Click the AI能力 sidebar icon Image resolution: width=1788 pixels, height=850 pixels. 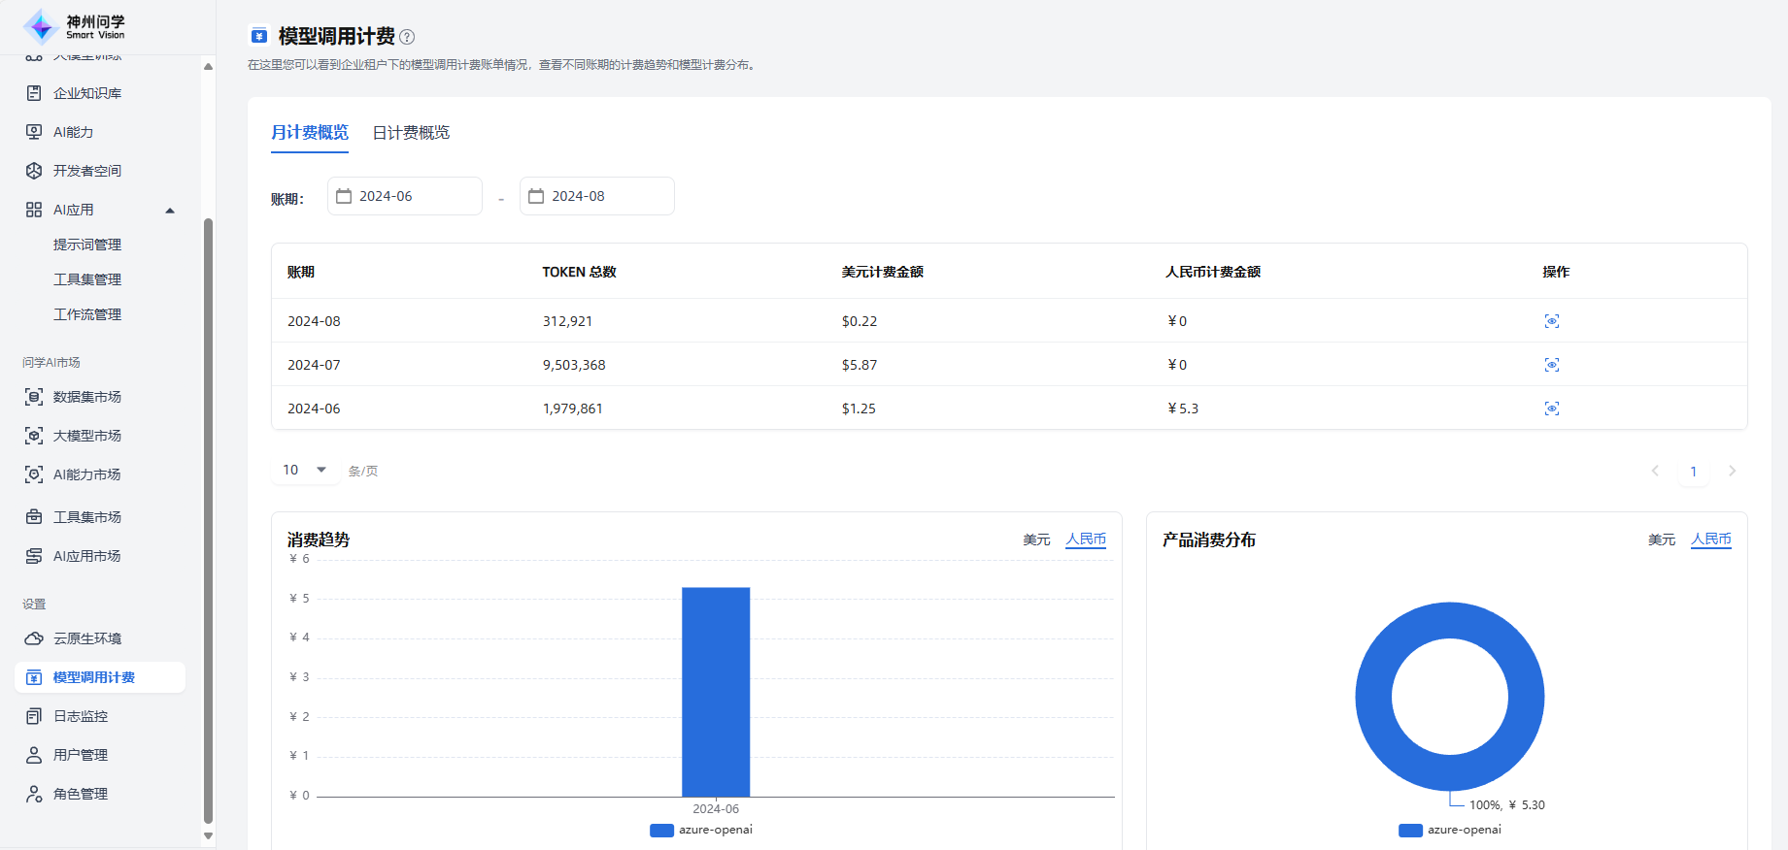click(x=34, y=132)
